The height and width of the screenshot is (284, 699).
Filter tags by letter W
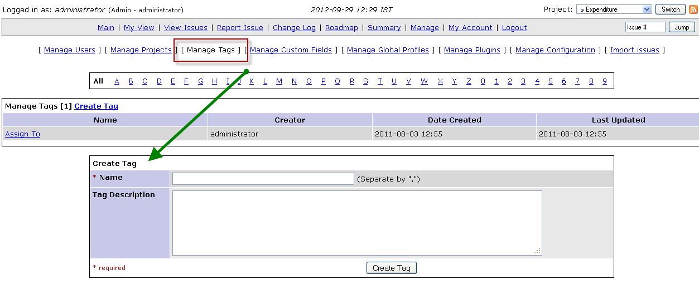pyautogui.click(x=425, y=81)
